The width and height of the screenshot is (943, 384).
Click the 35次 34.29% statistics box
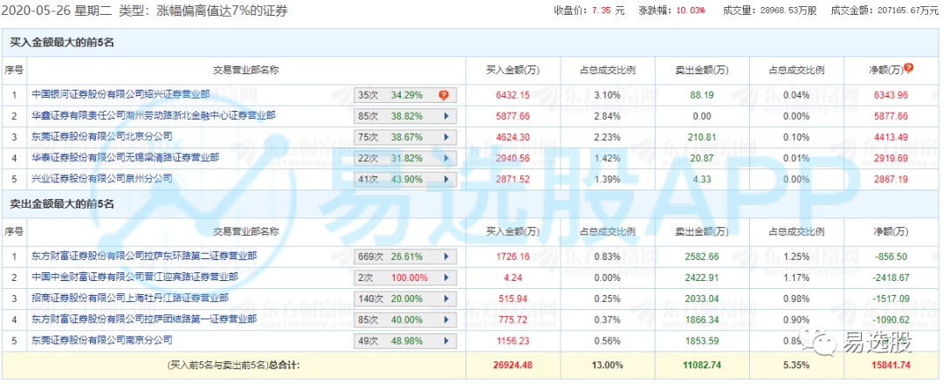[405, 95]
